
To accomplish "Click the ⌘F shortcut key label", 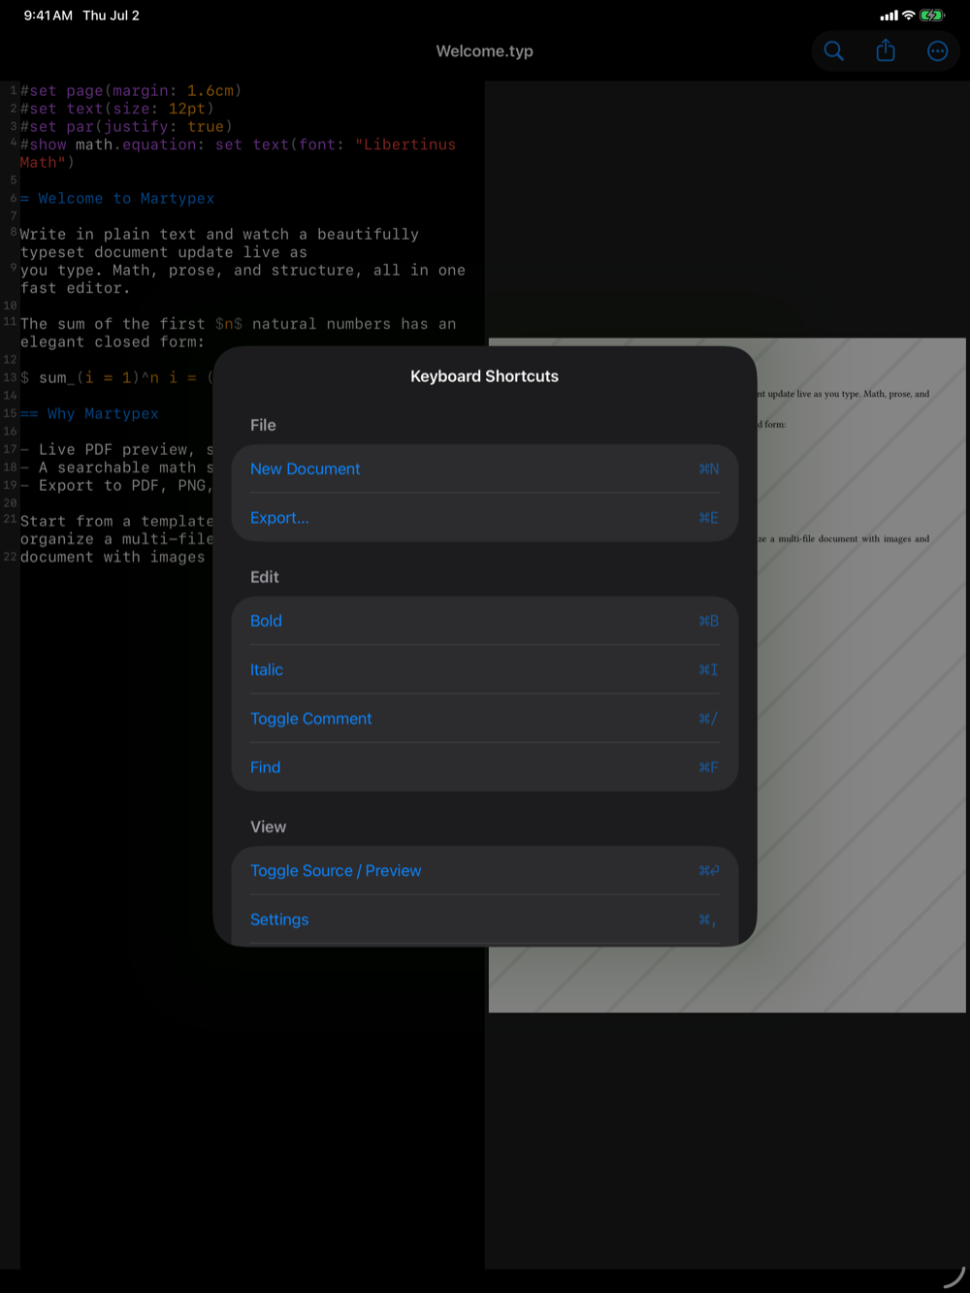I will pos(709,767).
